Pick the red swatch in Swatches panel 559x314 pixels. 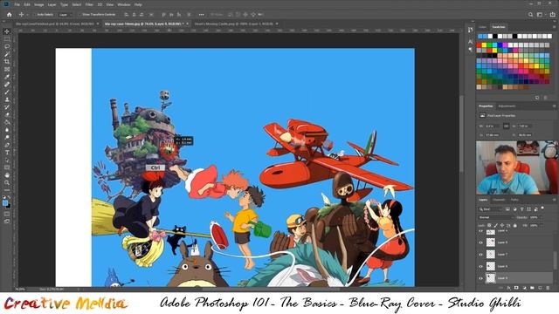[x=479, y=45]
